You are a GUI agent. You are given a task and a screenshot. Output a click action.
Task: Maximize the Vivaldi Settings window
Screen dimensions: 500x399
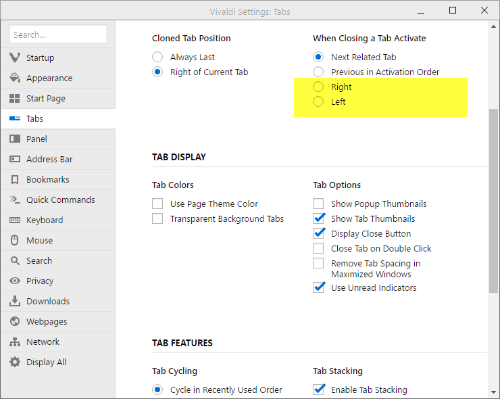click(453, 10)
